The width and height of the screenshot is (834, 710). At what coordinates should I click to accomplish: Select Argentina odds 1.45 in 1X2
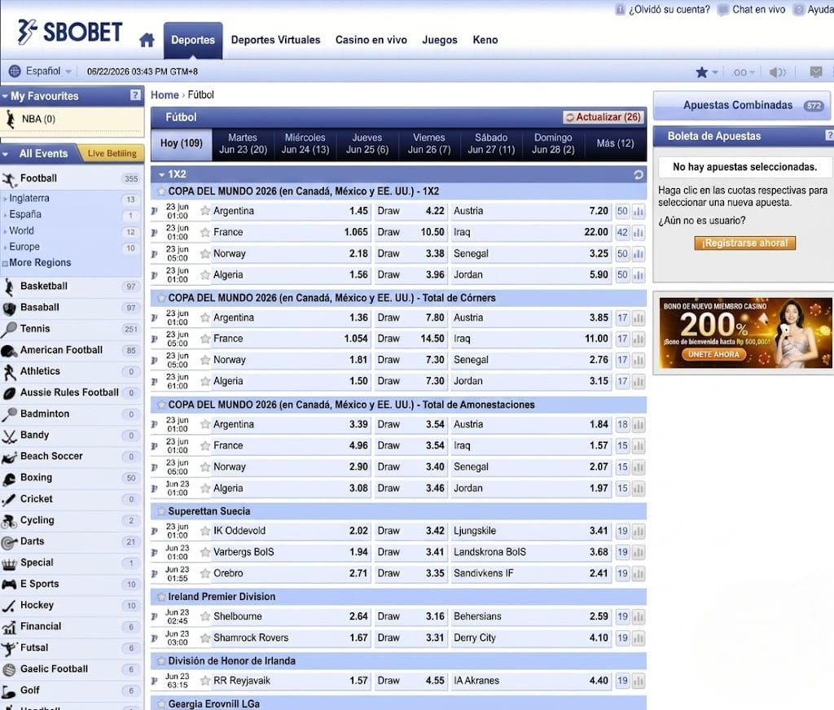tap(290, 211)
